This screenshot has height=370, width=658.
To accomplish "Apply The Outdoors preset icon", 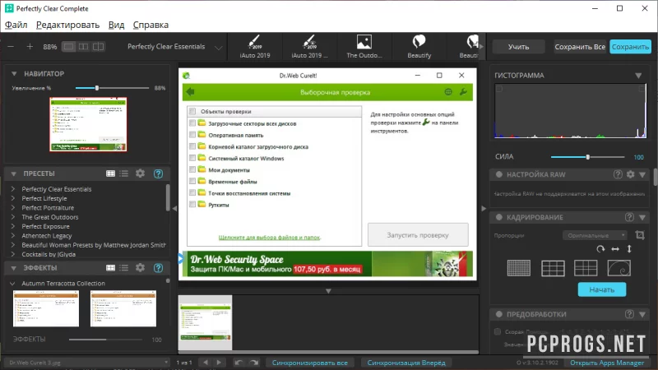I will click(364, 47).
